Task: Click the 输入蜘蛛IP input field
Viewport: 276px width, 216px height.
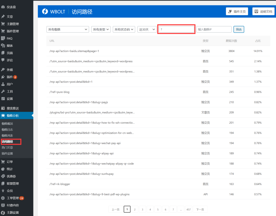Action: (214, 29)
